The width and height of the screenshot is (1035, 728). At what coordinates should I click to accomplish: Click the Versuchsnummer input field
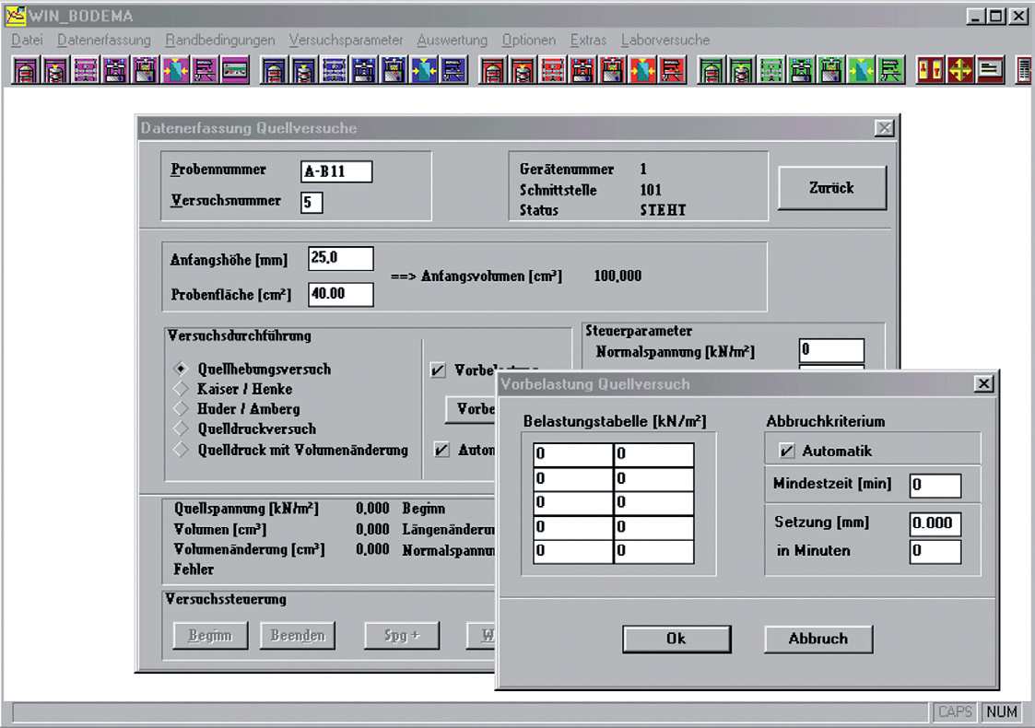[312, 202]
